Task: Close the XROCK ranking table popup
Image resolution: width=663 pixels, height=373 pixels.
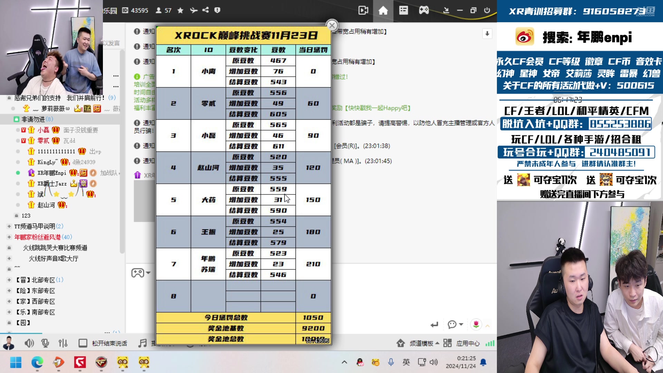Action: (332, 25)
